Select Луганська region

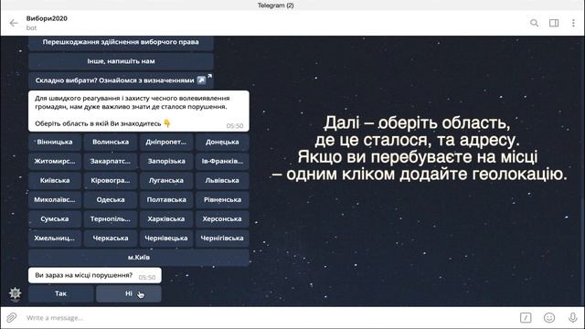(166, 181)
